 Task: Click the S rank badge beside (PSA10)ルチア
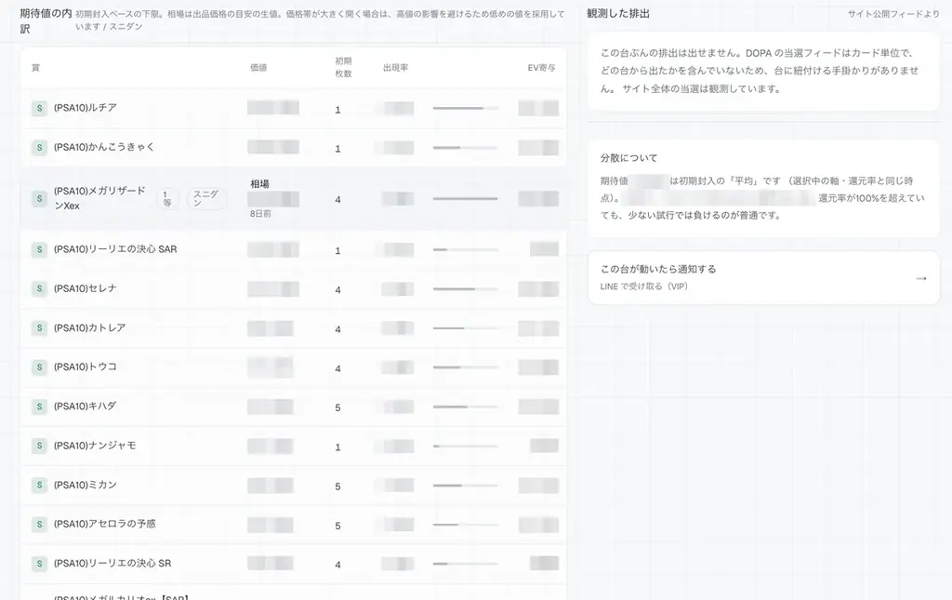(39, 108)
